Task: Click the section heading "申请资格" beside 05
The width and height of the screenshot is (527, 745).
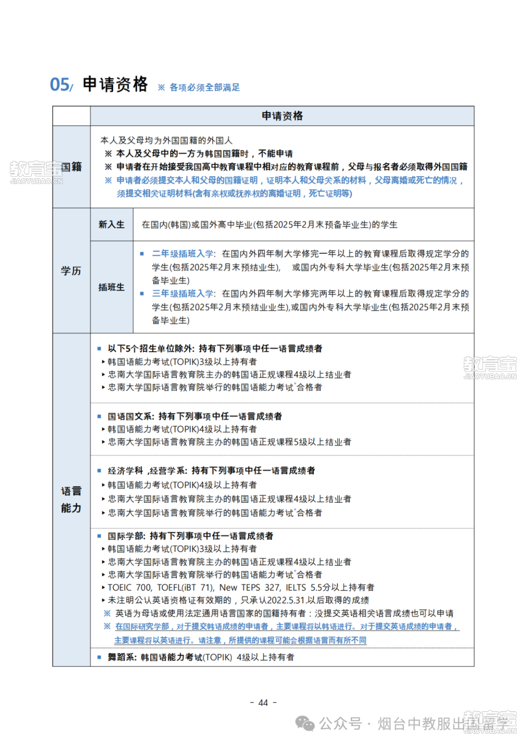Action: click(115, 84)
